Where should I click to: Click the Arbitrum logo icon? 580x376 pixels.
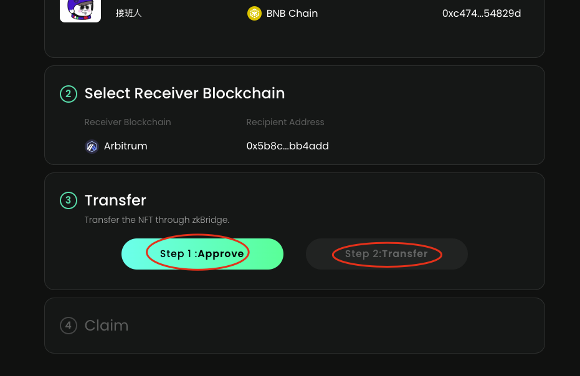tap(92, 146)
